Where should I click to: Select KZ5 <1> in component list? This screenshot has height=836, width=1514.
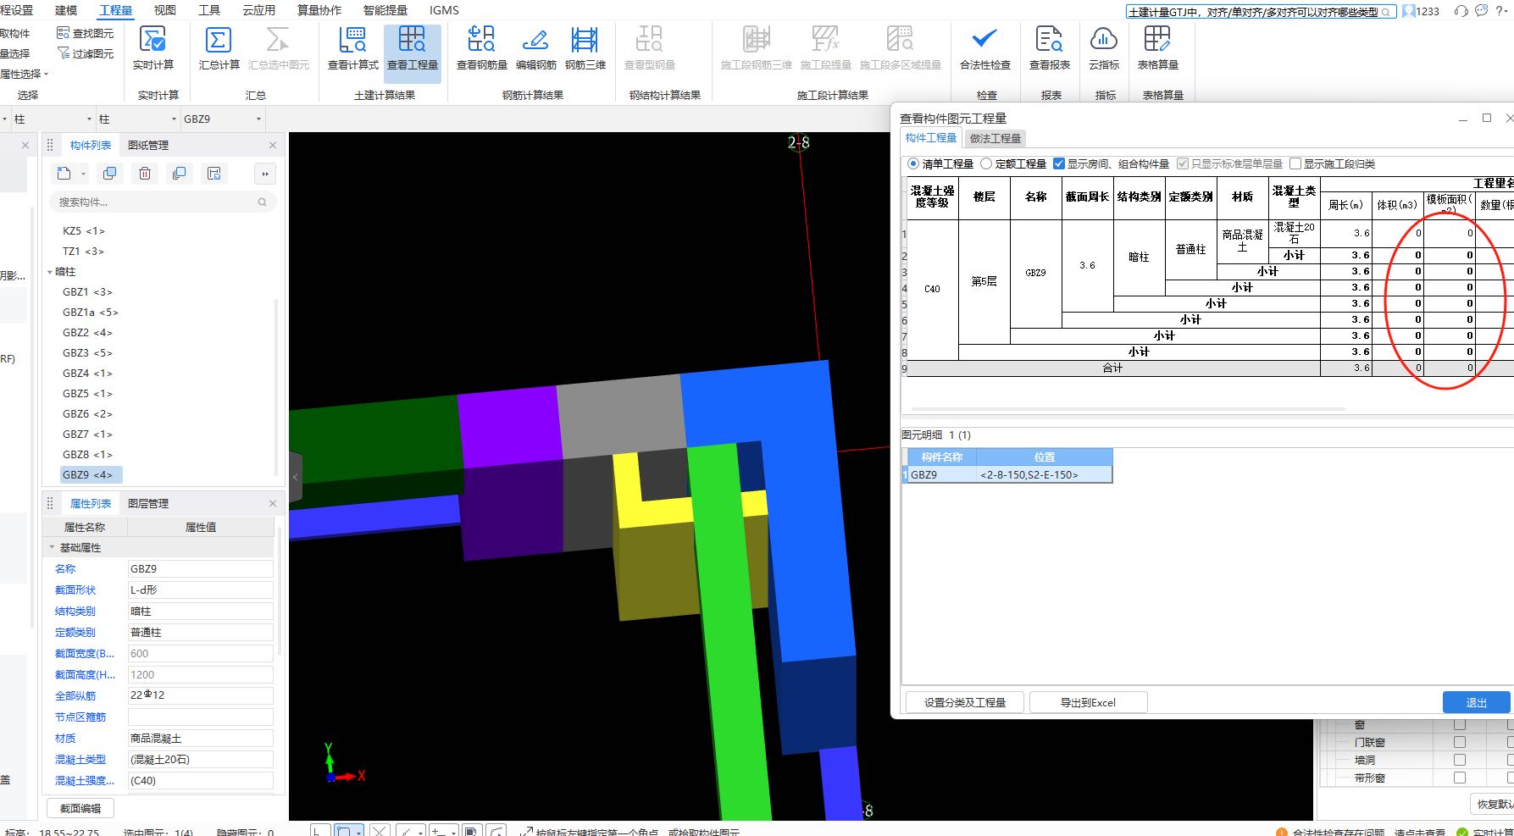point(84,231)
